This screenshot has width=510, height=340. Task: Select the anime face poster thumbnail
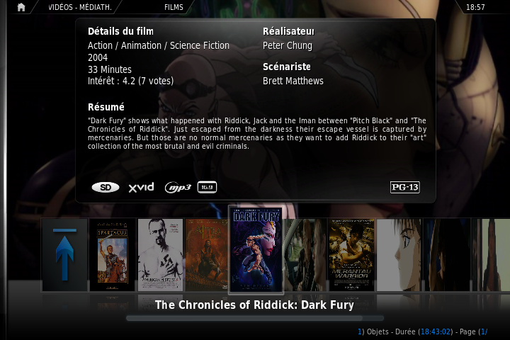399,255
